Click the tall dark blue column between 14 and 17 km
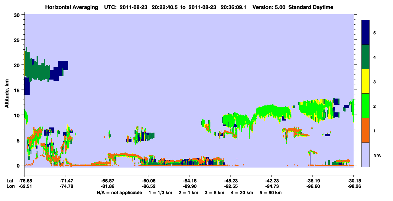Viewport: 393px width, 201px height. [x=27, y=86]
